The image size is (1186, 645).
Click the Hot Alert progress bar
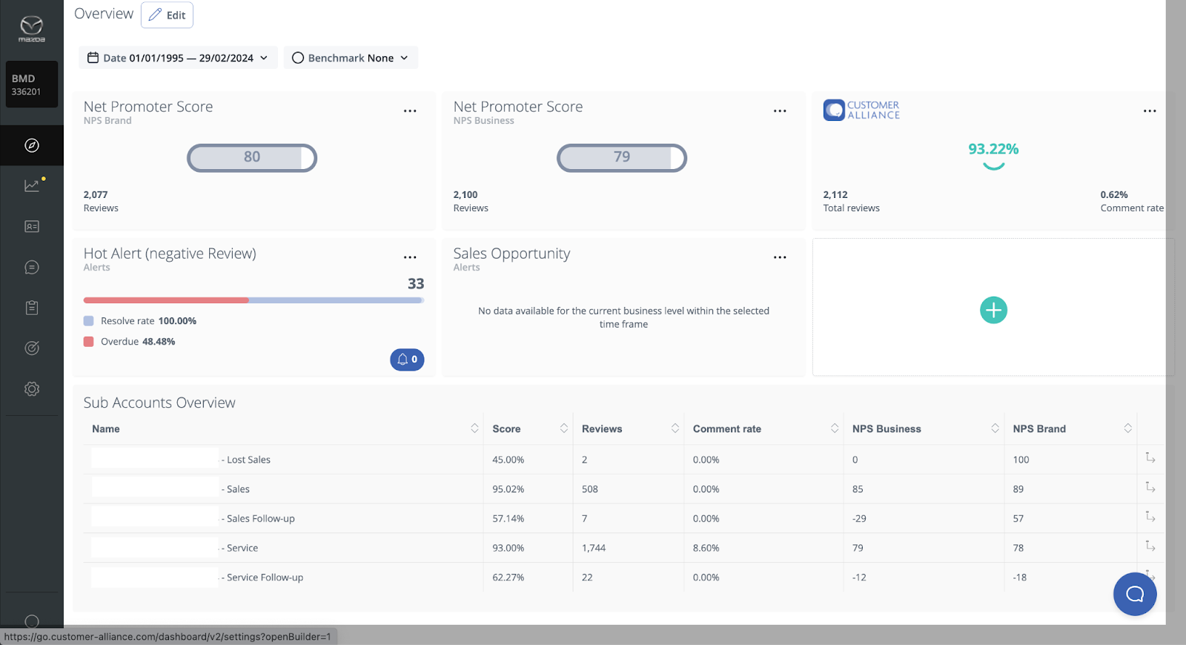254,300
